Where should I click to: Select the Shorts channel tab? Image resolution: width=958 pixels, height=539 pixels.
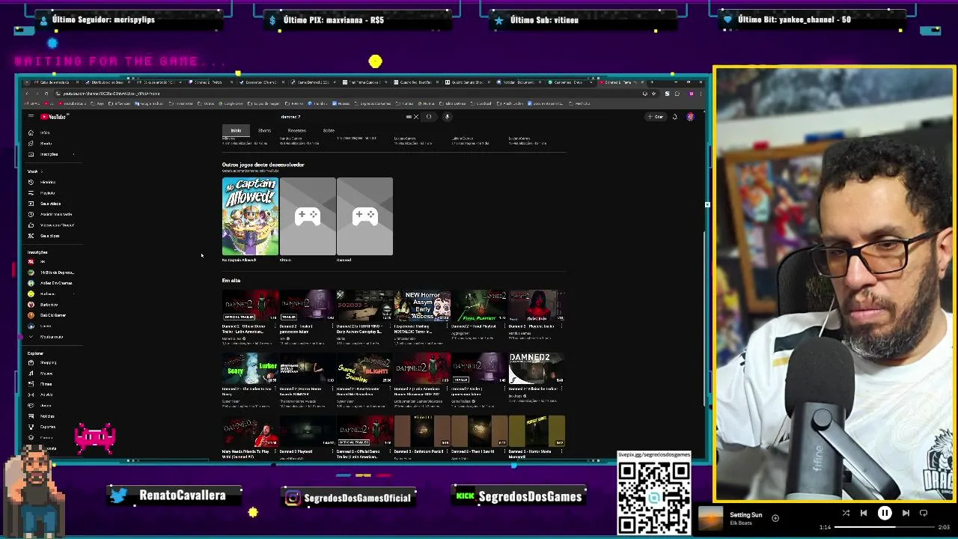pyautogui.click(x=264, y=130)
